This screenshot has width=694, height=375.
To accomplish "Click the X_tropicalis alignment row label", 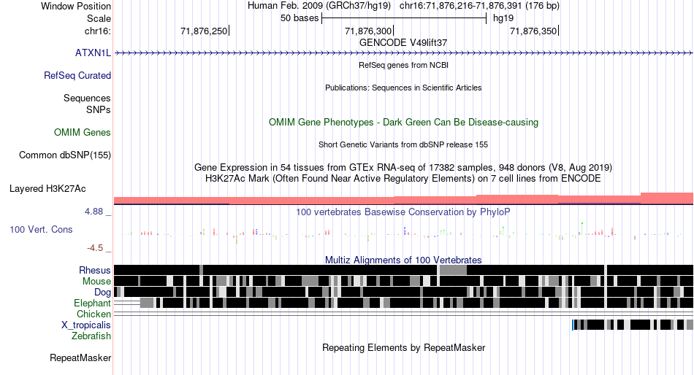I will tap(86, 325).
